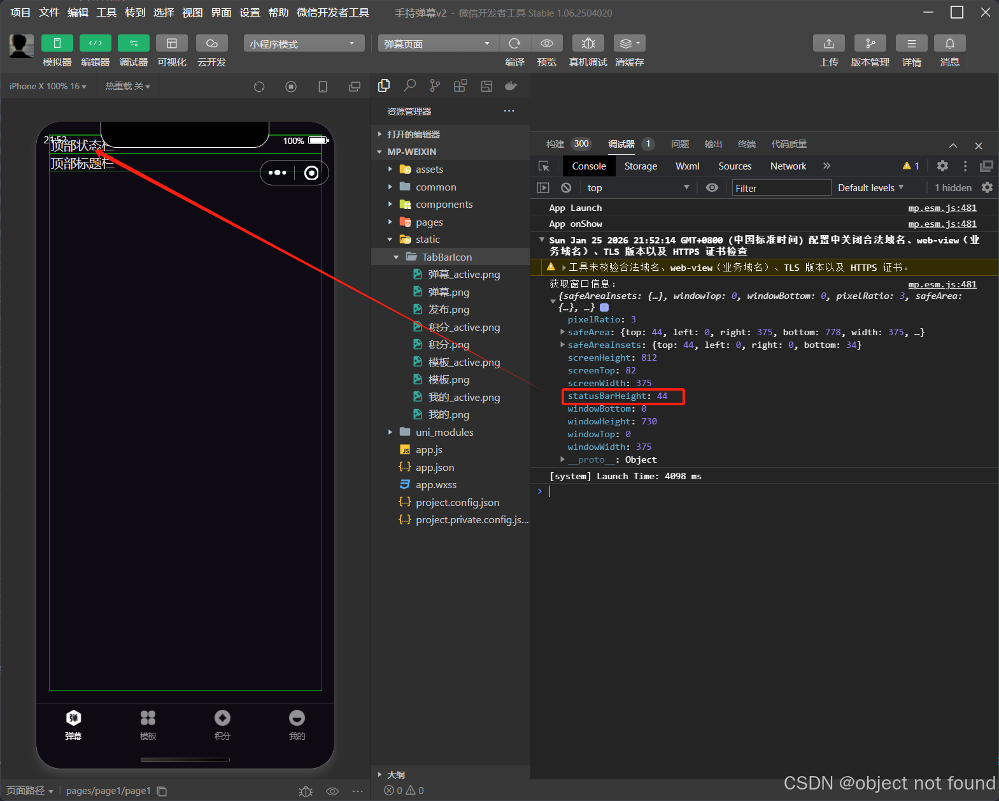This screenshot has height=801, width=999.
Task: Tap the 模板 tab in simulator
Action: [x=148, y=725]
